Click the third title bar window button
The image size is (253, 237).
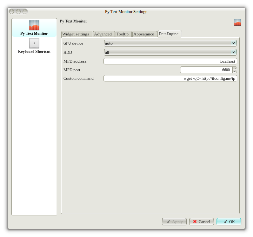[x=25, y=11]
